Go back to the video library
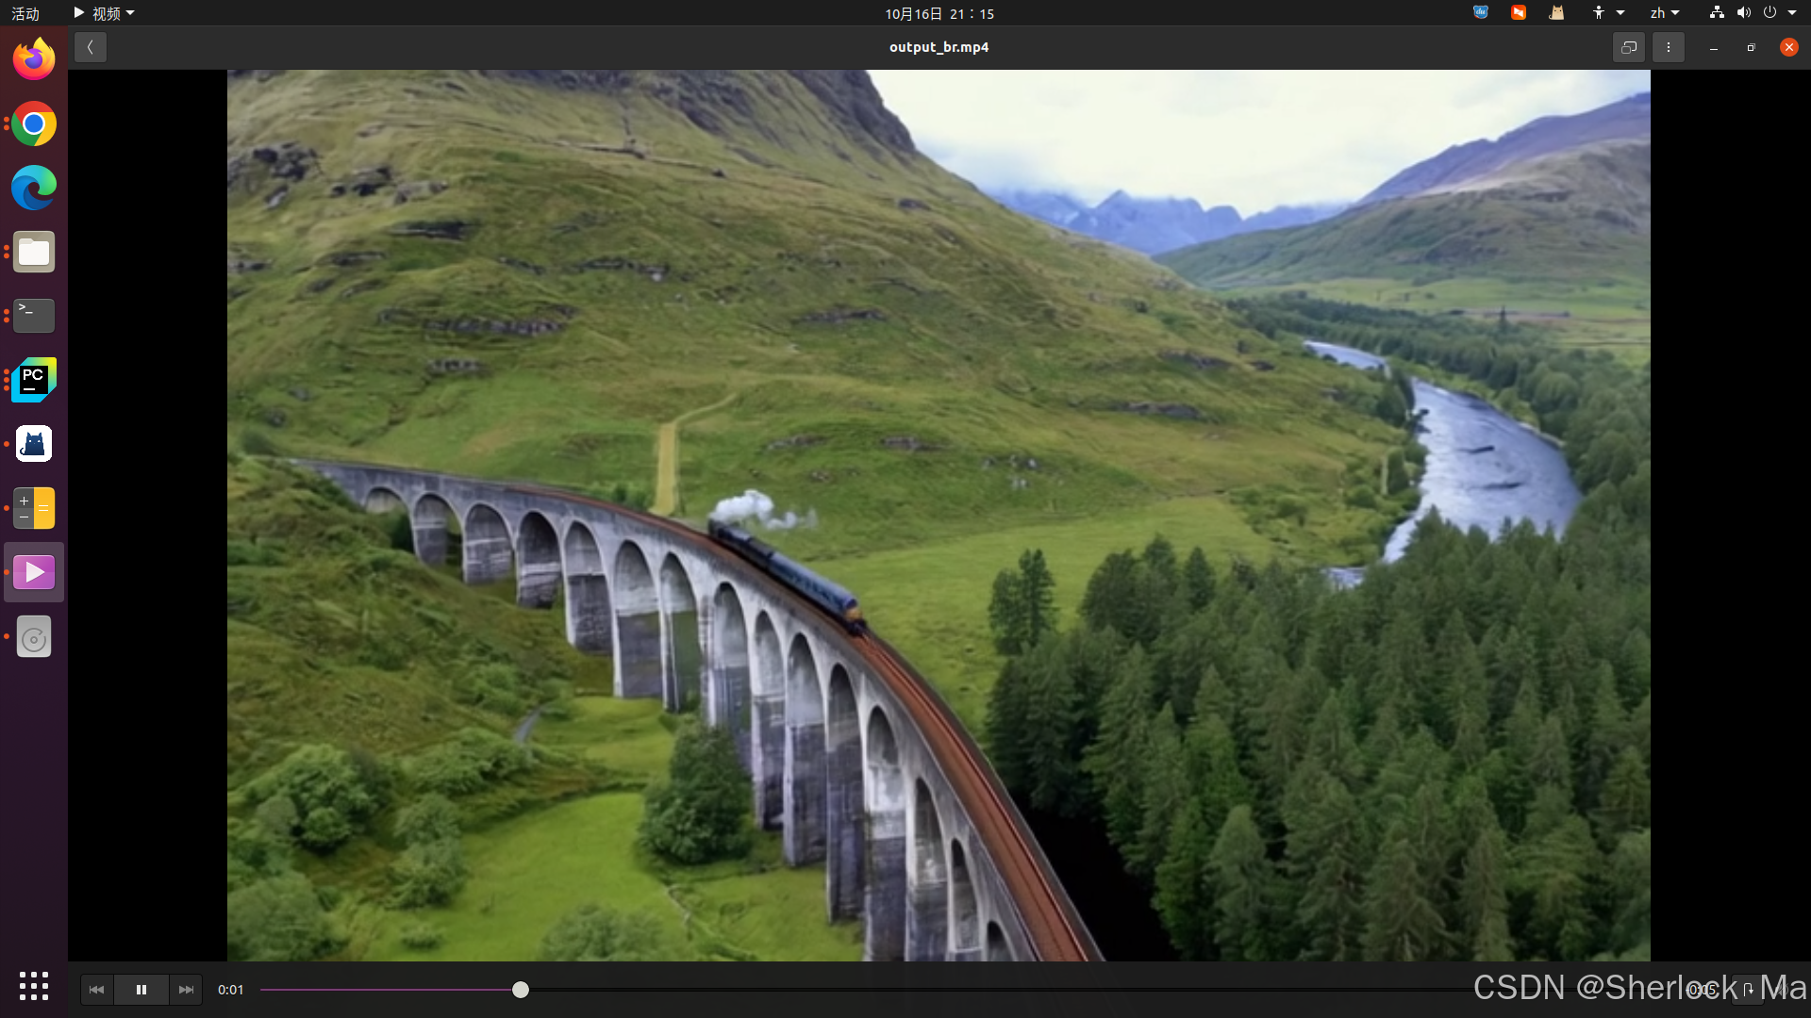 pyautogui.click(x=91, y=47)
